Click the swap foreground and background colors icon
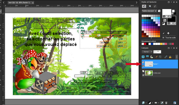The image size is (179, 105). pos(172,13)
